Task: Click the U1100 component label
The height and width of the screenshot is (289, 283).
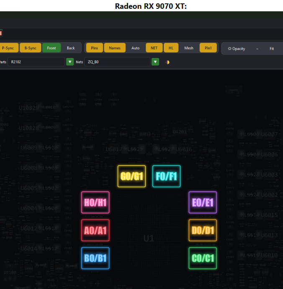Action: tap(10, 272)
